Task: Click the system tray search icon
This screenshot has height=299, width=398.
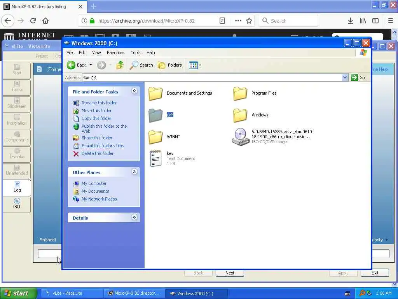Action: pos(362,293)
